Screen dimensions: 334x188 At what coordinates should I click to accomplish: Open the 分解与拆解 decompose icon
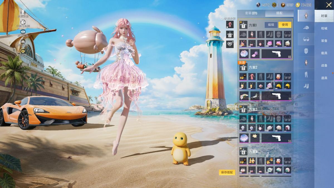[23, 23]
